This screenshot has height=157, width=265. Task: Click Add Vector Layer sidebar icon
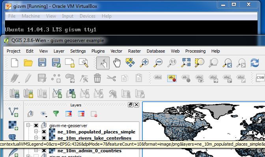[x=13, y=112]
